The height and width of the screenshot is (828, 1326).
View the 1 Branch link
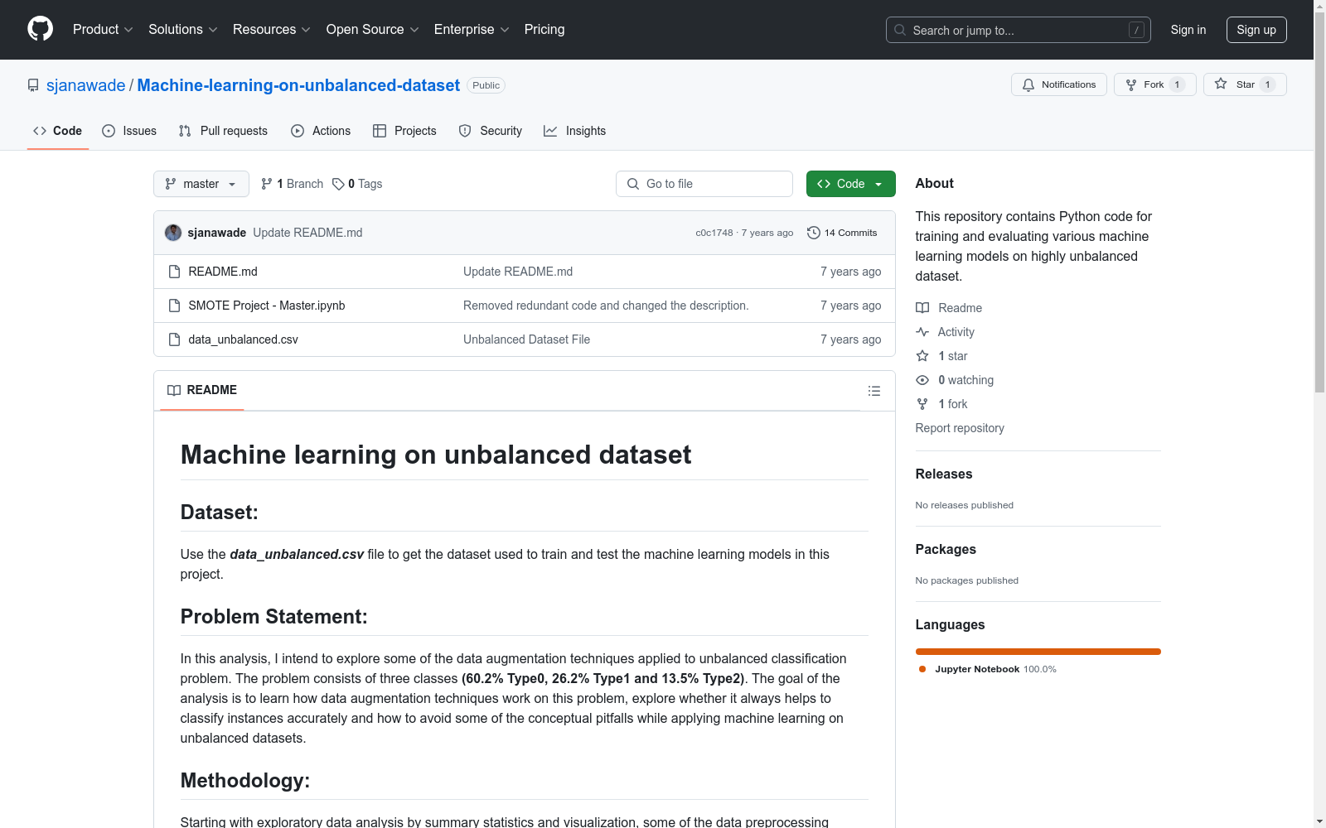[292, 184]
